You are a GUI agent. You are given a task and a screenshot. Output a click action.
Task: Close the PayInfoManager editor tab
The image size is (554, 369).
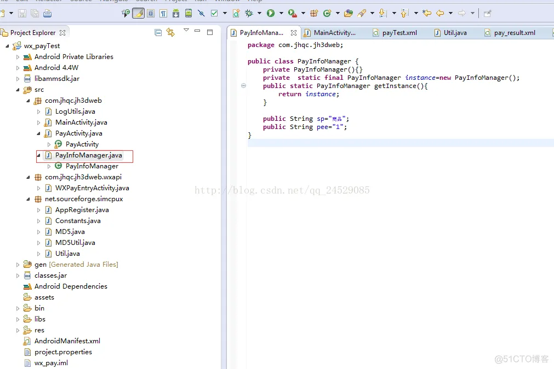[x=294, y=33]
